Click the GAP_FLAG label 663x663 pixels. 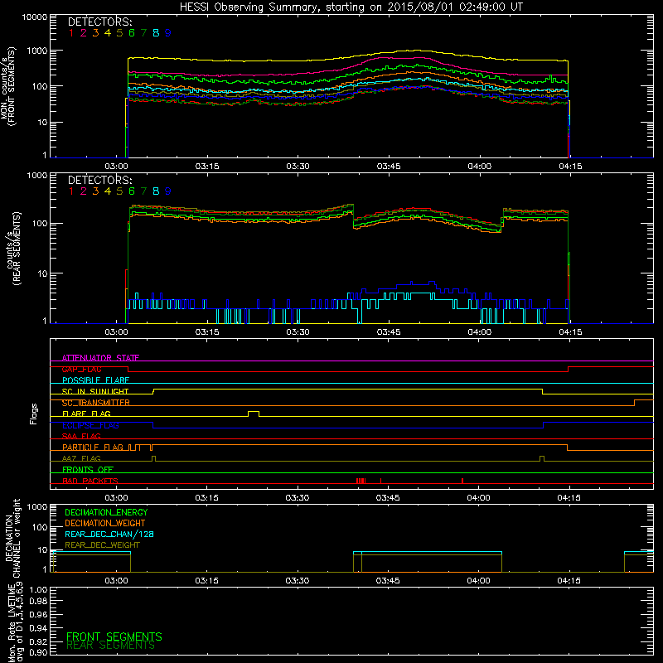coord(81,369)
